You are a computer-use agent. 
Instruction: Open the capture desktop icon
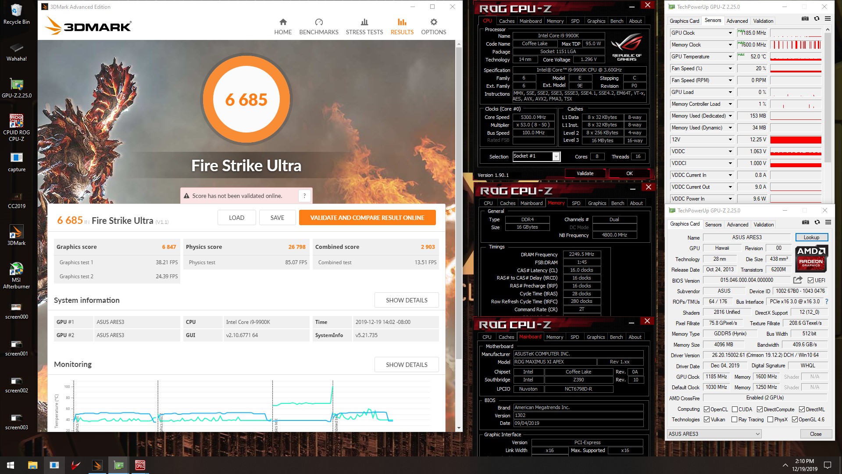(16, 162)
